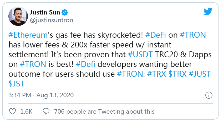View 706 people Tweeting about this

(104, 112)
